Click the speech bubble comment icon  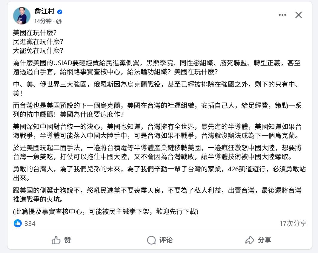click(151, 240)
